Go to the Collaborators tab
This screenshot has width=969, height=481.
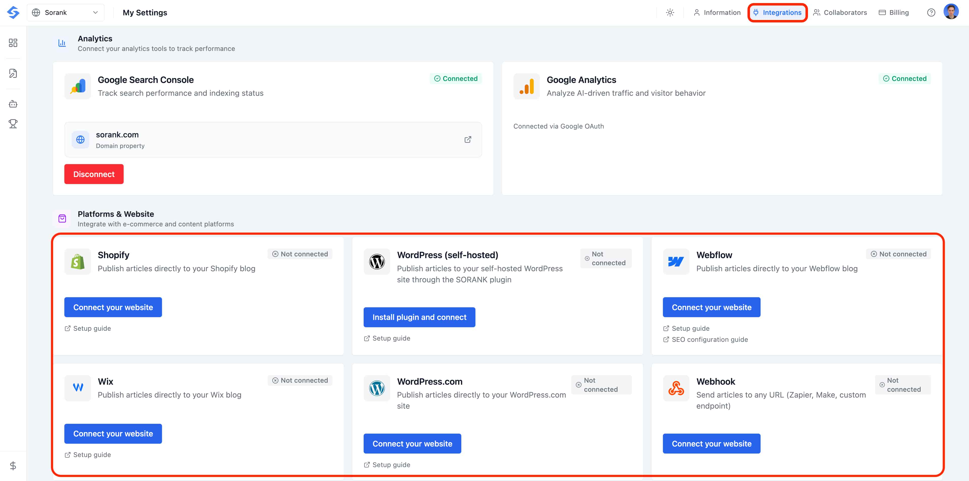click(840, 12)
